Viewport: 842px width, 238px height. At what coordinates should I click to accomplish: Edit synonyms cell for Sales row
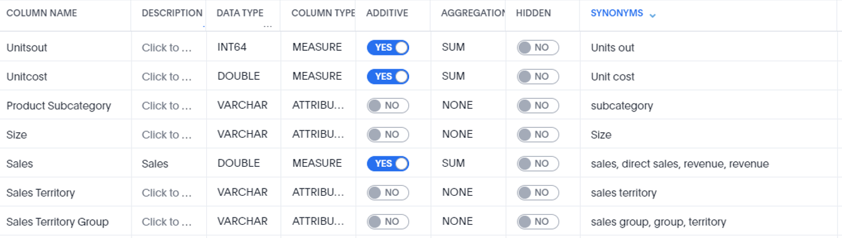tap(679, 164)
